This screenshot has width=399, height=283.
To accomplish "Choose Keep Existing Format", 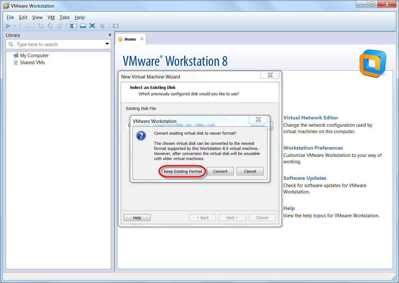I will (x=183, y=172).
